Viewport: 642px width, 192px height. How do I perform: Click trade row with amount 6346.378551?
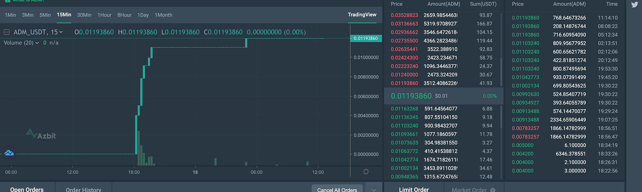[x=565, y=154]
